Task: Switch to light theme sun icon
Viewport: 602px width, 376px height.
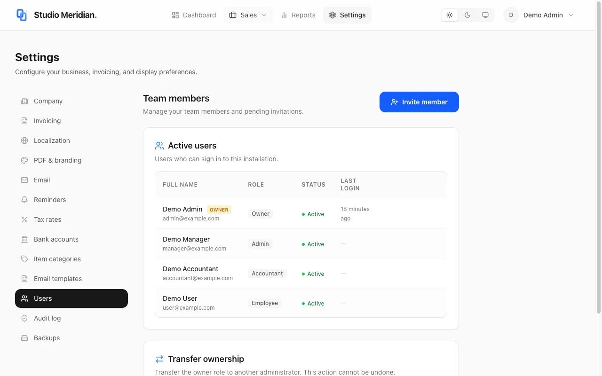Action: [450, 15]
